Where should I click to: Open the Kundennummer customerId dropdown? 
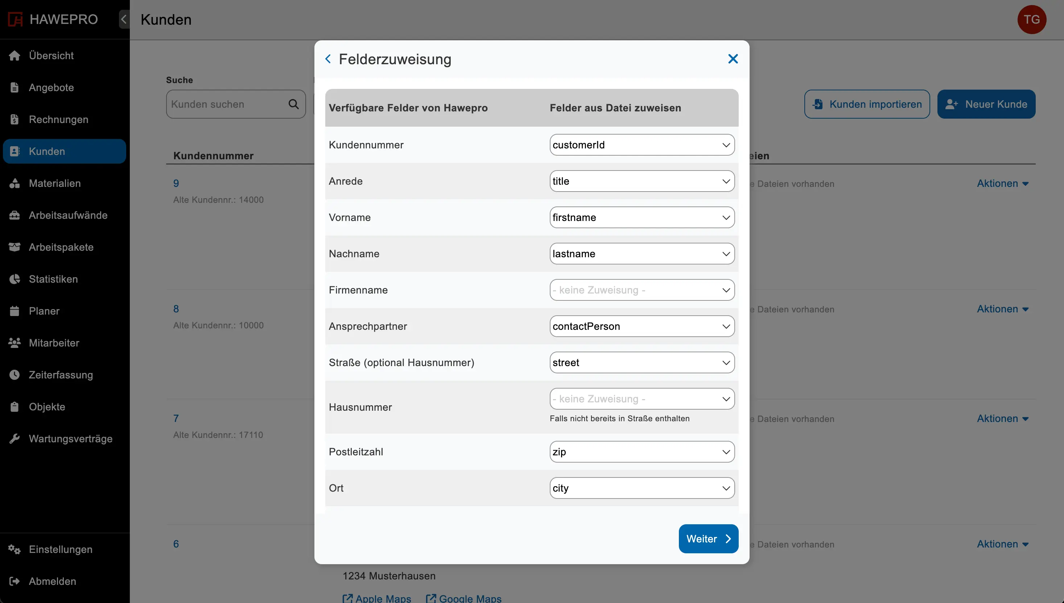(642, 145)
